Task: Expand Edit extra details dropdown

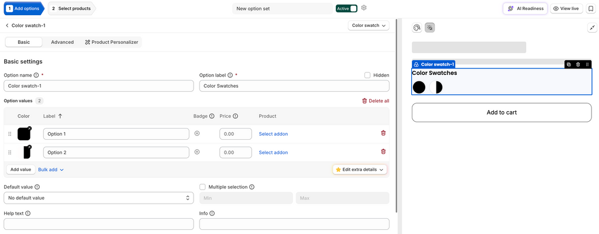Action: click(x=360, y=170)
